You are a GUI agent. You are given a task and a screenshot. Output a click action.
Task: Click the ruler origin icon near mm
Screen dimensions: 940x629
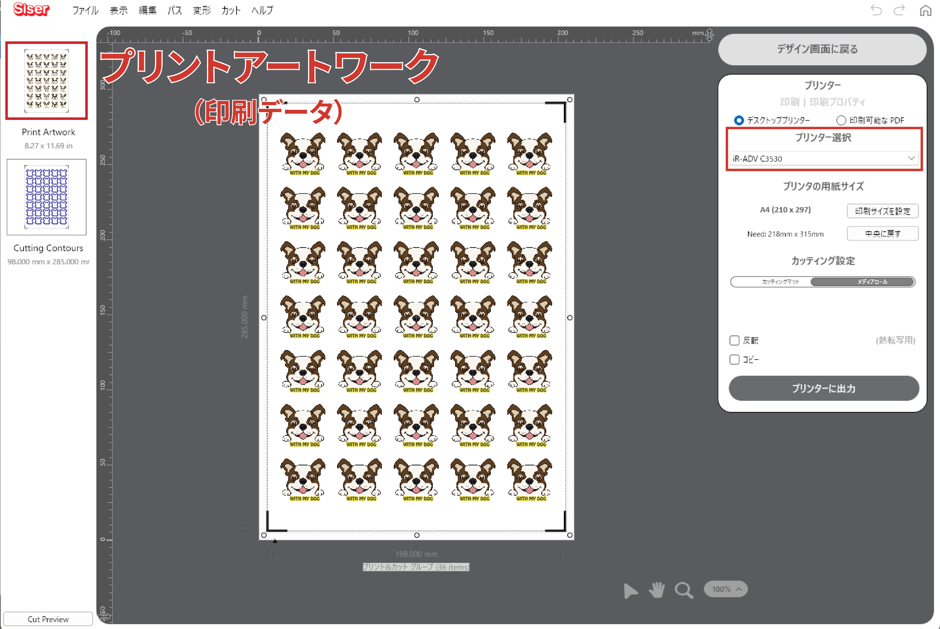pos(710,35)
